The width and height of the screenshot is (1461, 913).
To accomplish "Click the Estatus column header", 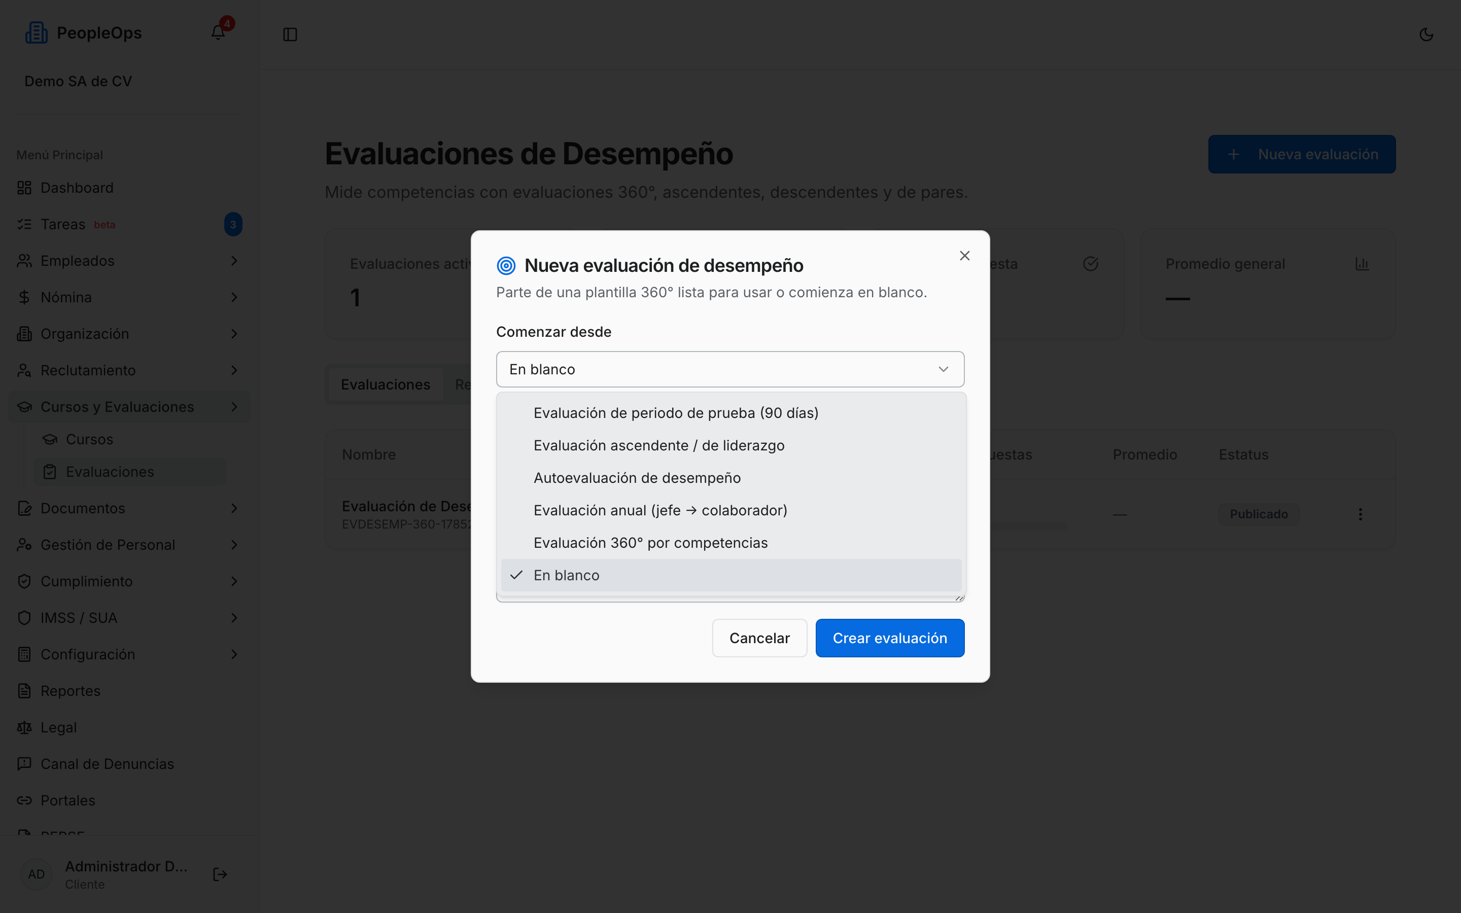I will (1244, 454).
